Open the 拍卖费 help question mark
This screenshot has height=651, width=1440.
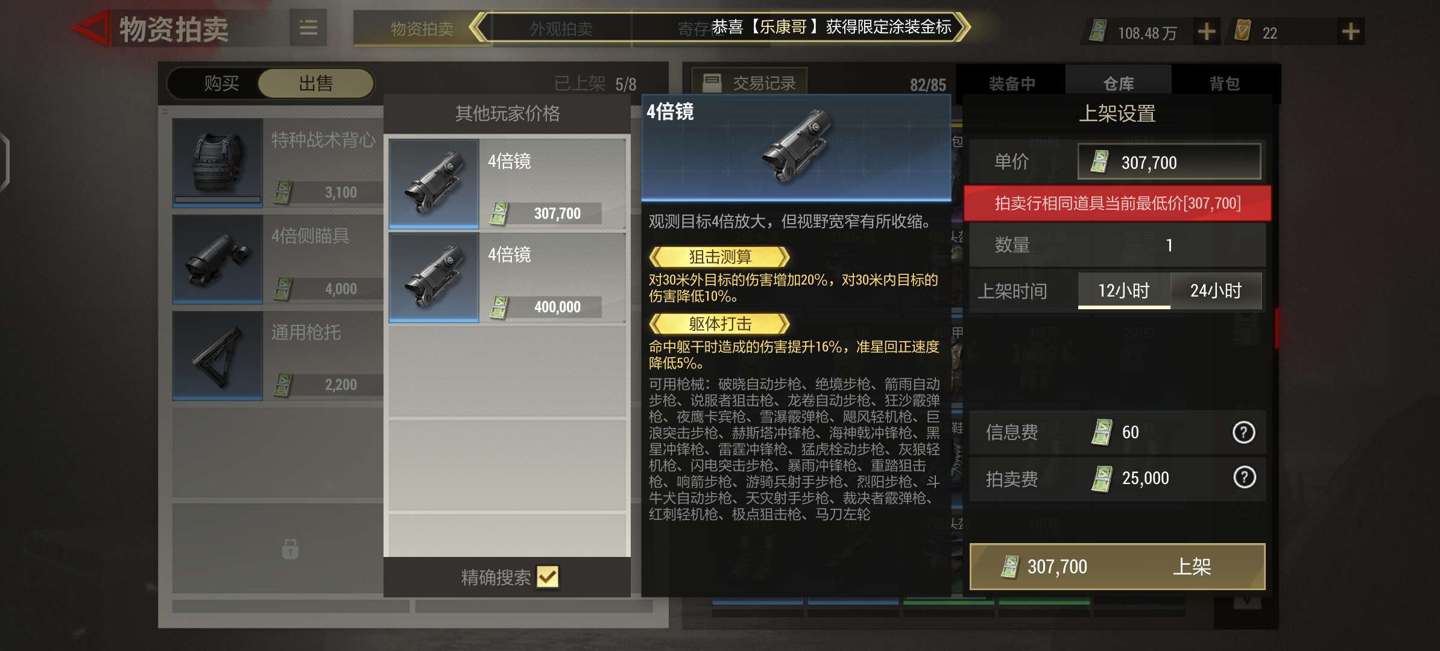[x=1244, y=477]
